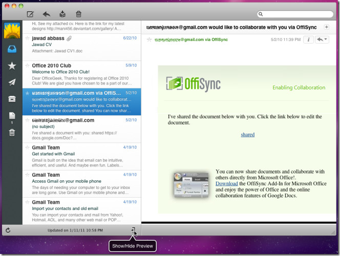This screenshot has width=340, height=256.
Task: Click the OffiSync logo in email body
Action: [x=194, y=83]
